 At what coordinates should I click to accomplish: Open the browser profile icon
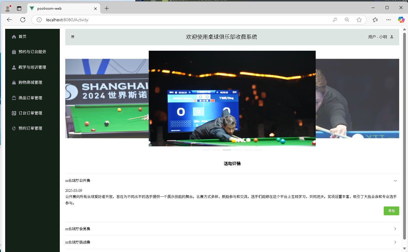pos(8,9)
